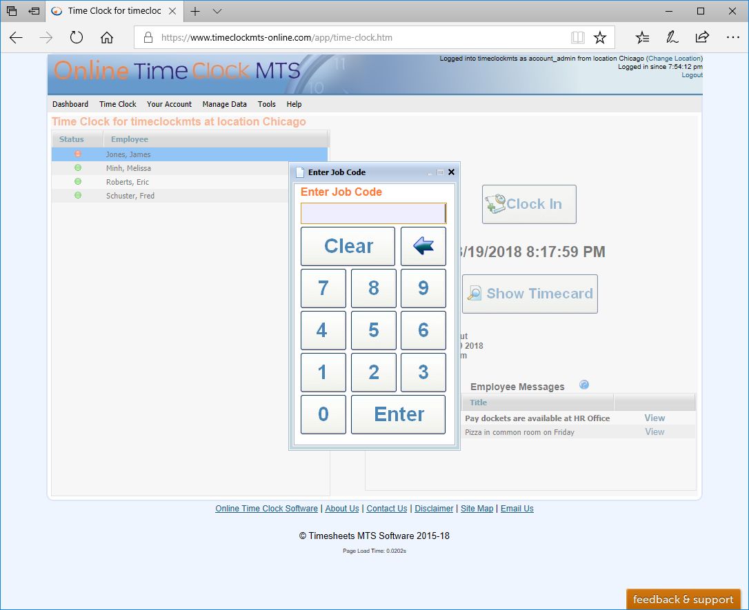Open the Tools menu

(x=266, y=104)
